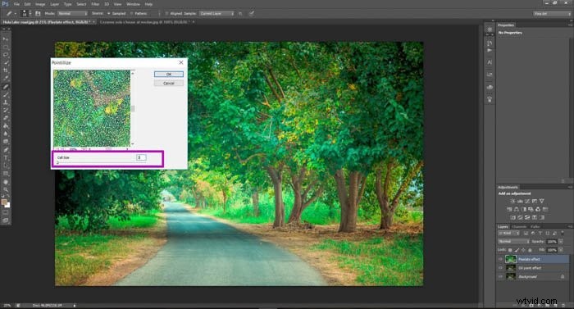574x309 pixels.
Task: Add a Levels adjustment
Action: 520,201
